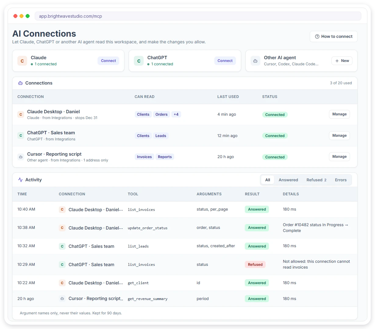Click the robot icon beside Connections heading
The width and height of the screenshot is (375, 329).
click(x=20, y=83)
